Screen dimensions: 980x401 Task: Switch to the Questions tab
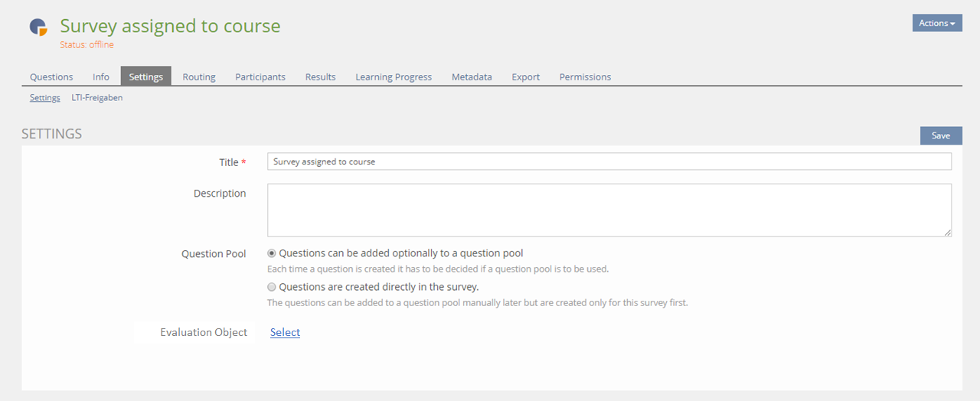click(x=51, y=77)
